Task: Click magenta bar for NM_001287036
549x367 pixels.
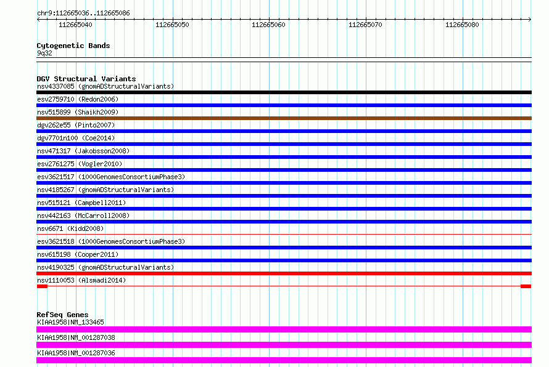Action: (x=284, y=360)
